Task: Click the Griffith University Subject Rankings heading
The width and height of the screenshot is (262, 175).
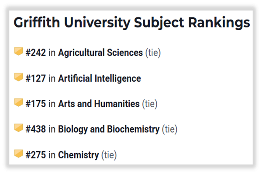Action: click(131, 23)
